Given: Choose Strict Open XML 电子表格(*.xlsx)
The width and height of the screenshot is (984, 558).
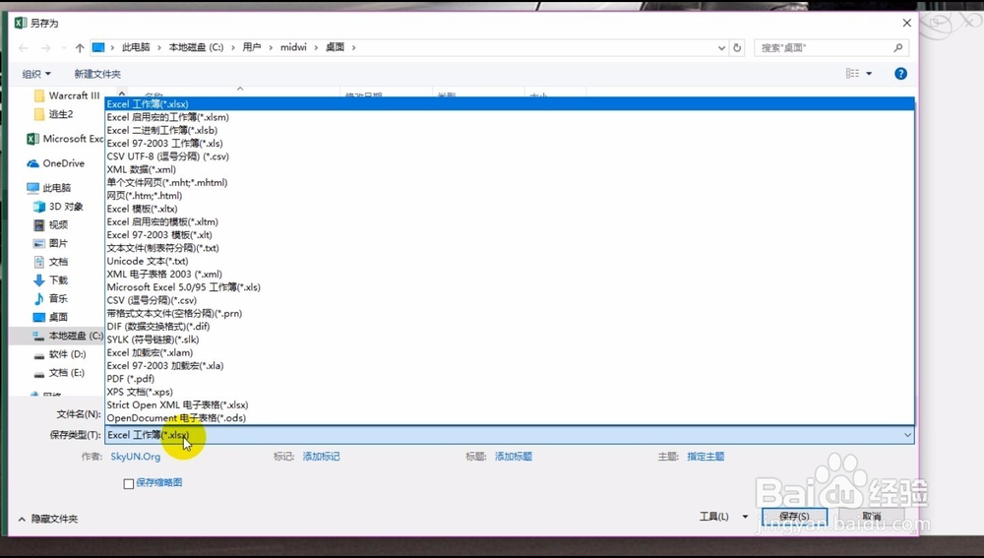Looking at the screenshot, I should (509, 404).
